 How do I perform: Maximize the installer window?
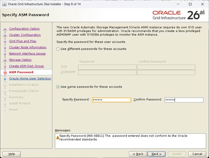coord(190,4)
